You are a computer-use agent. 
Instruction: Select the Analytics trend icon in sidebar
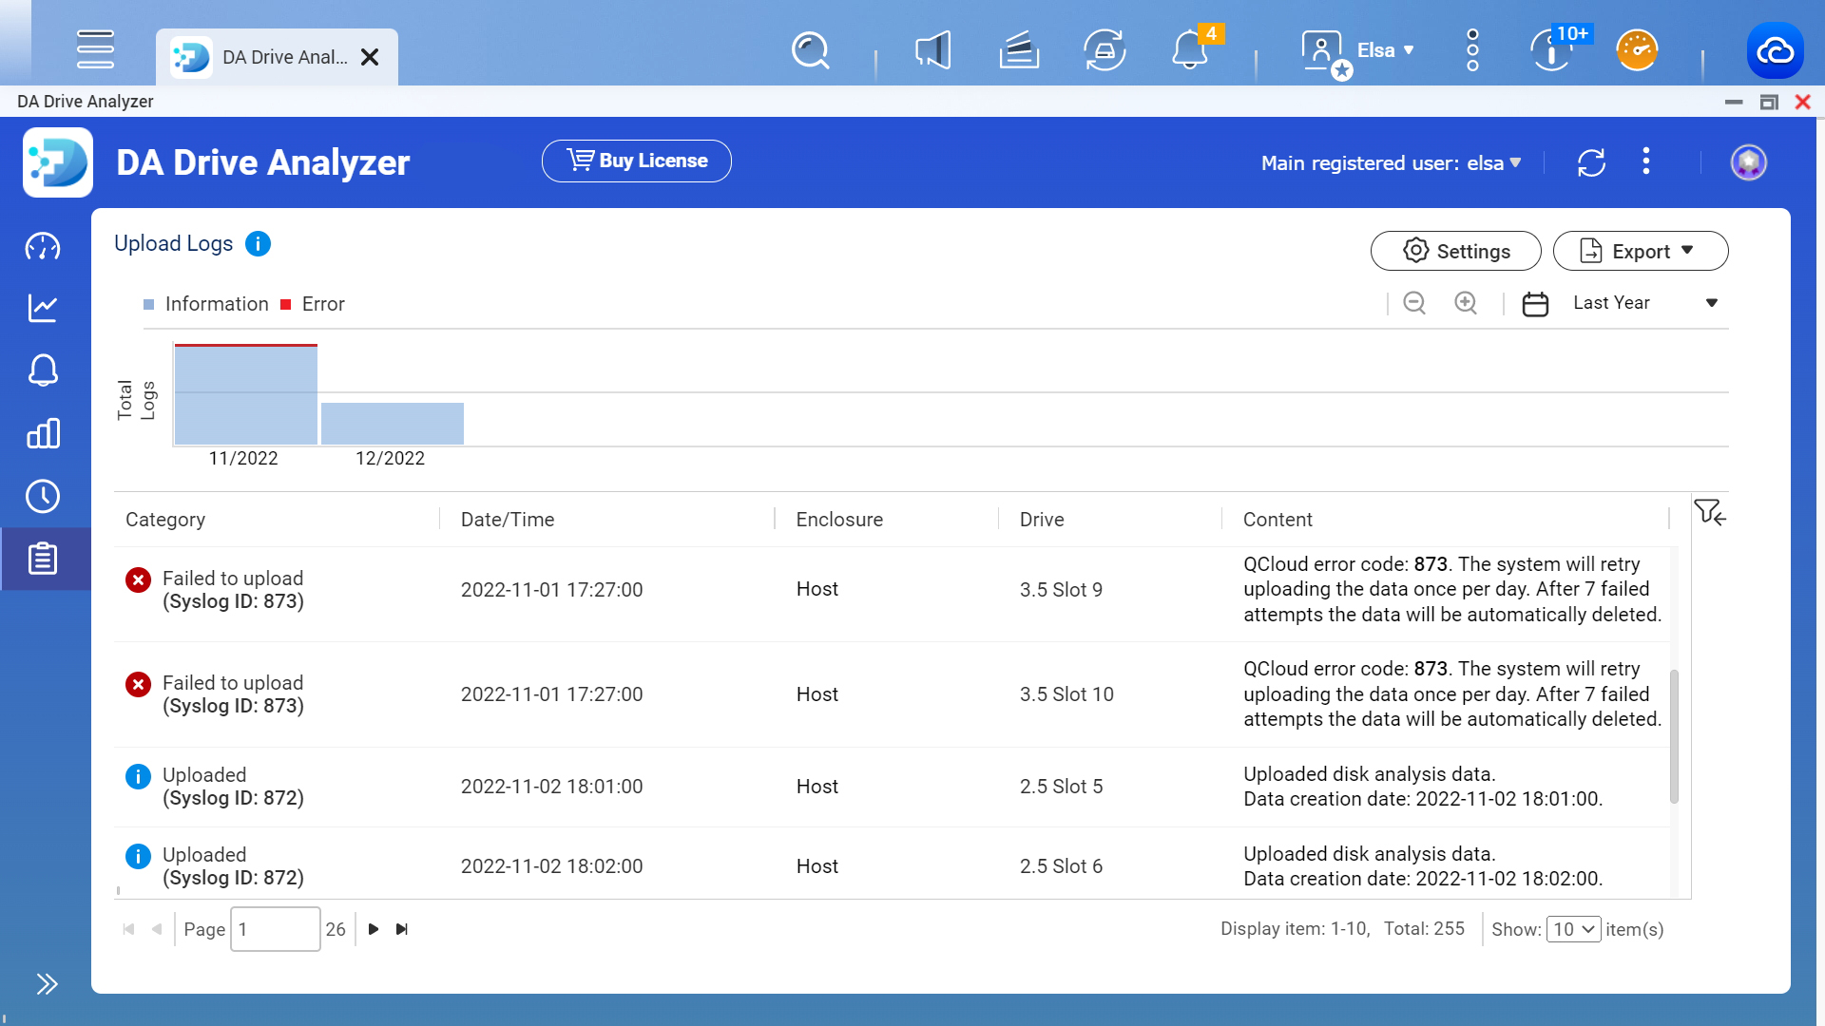tap(43, 308)
